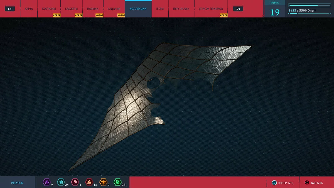Click the Закрыть close button

point(314,183)
